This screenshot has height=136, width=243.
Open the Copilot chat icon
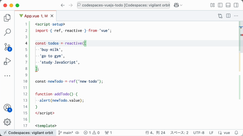[x=176, y=5]
